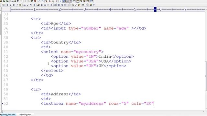Click the Italic I icon
This screenshot has width=207, height=116.
tap(11, 5)
